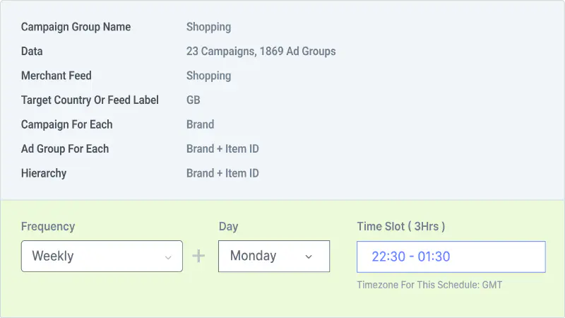Viewport: 565px width, 318px height.
Task: Select the 22:30 - 01:30 time slot field
Action: pos(451,257)
